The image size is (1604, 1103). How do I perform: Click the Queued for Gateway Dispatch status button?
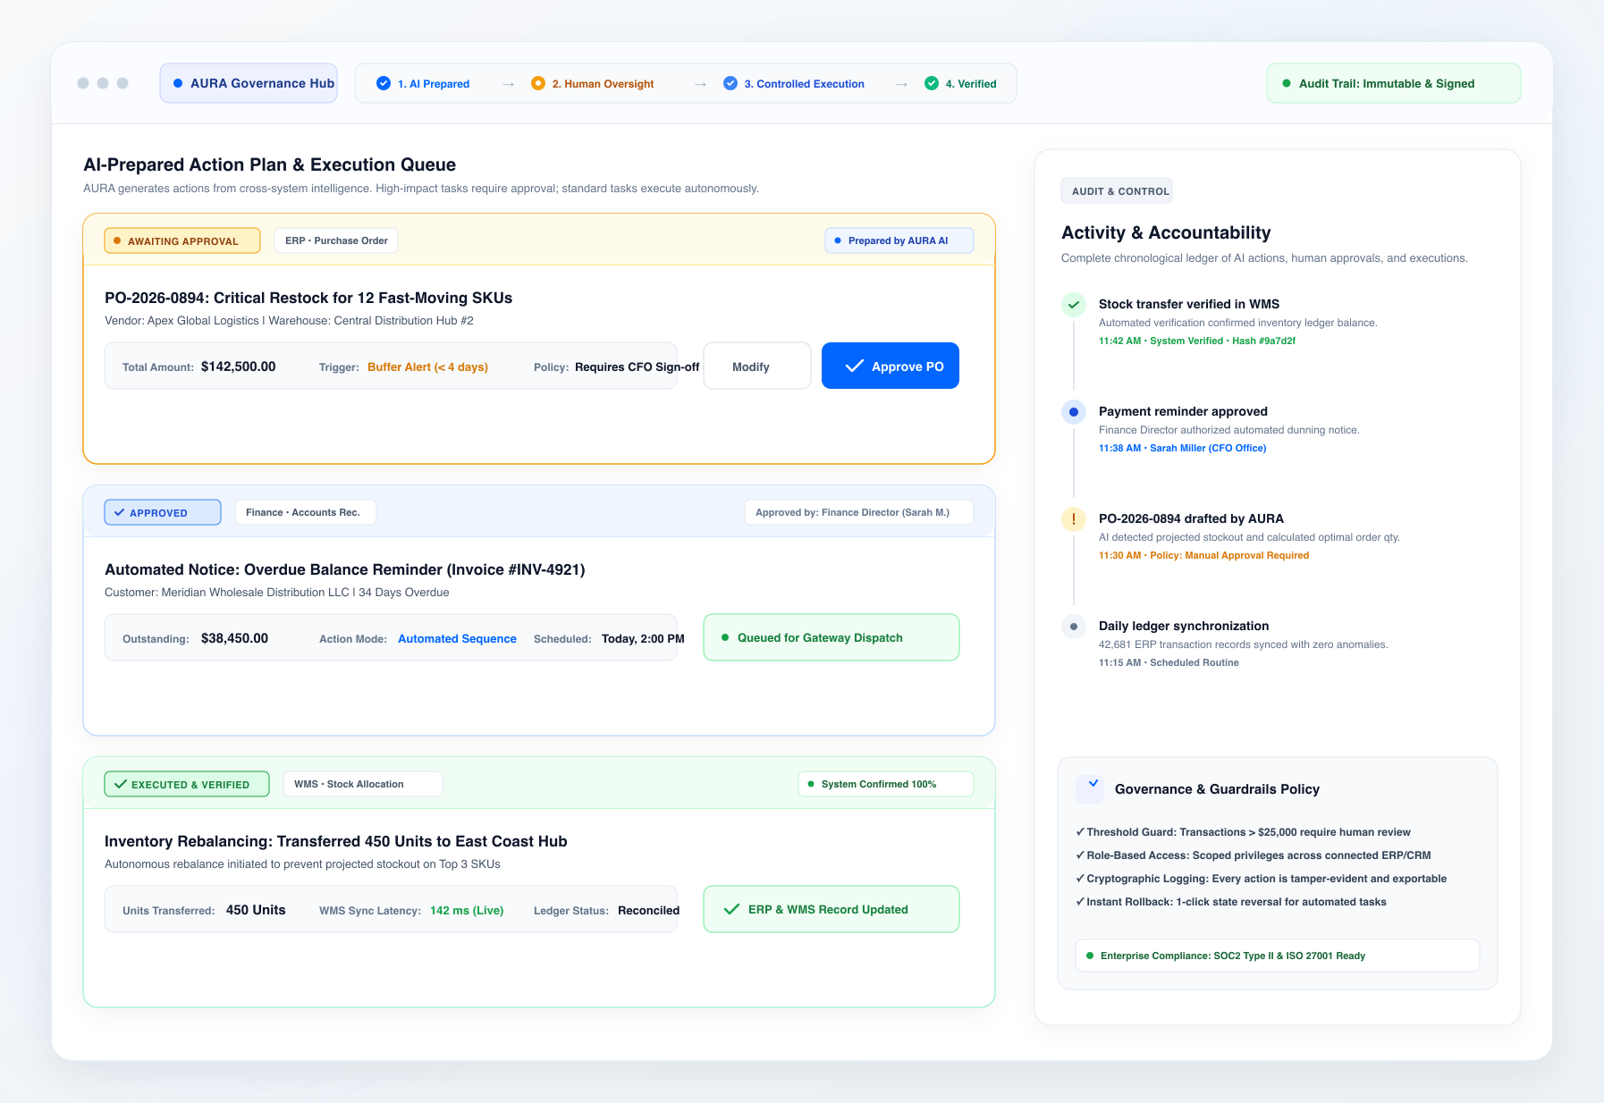click(832, 637)
